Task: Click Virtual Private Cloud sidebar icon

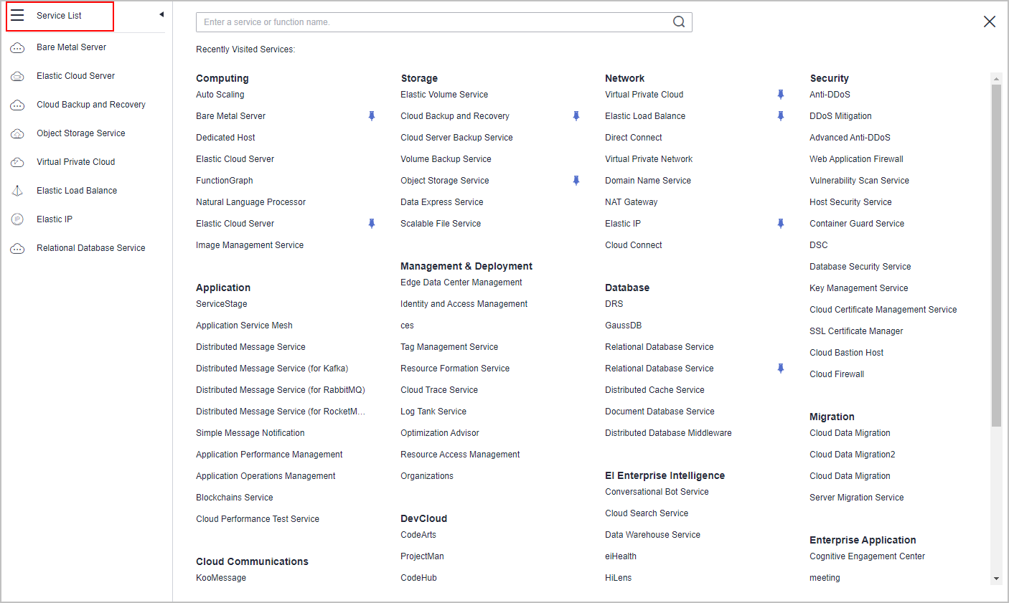Action: tap(17, 162)
